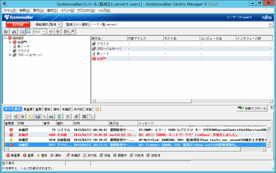This screenshot has width=276, height=173.
Task: Expand the 自部門 tree node
Action: tap(10, 42)
